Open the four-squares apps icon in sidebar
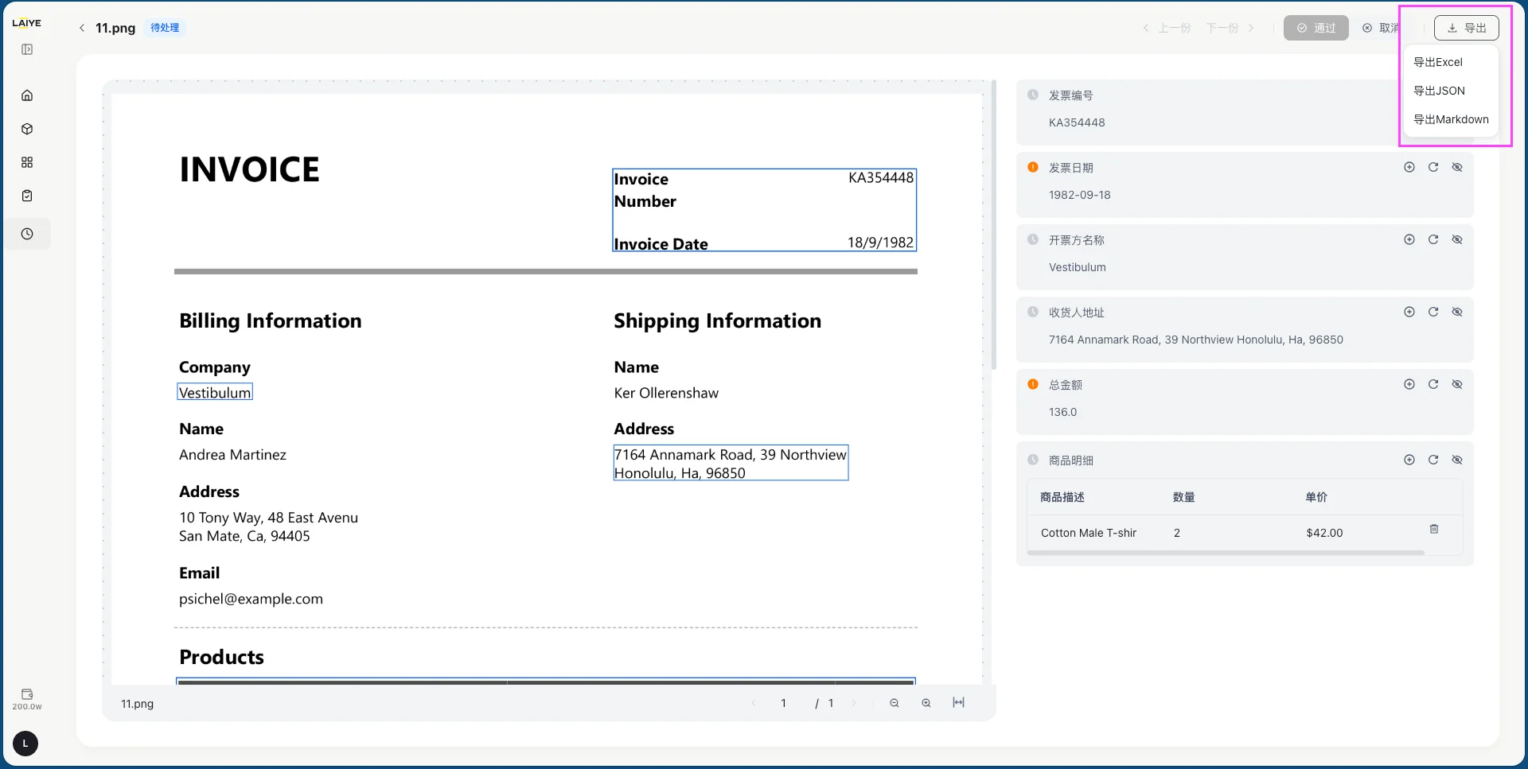This screenshot has height=769, width=1528. 27,162
